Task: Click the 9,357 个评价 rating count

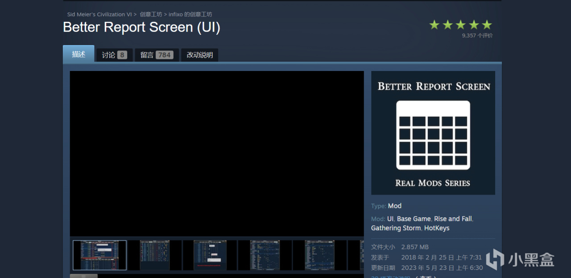Action: (x=477, y=36)
